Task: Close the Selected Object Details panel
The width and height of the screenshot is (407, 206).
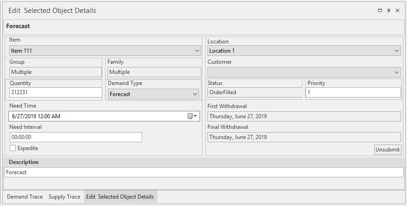Action: tap(397, 11)
